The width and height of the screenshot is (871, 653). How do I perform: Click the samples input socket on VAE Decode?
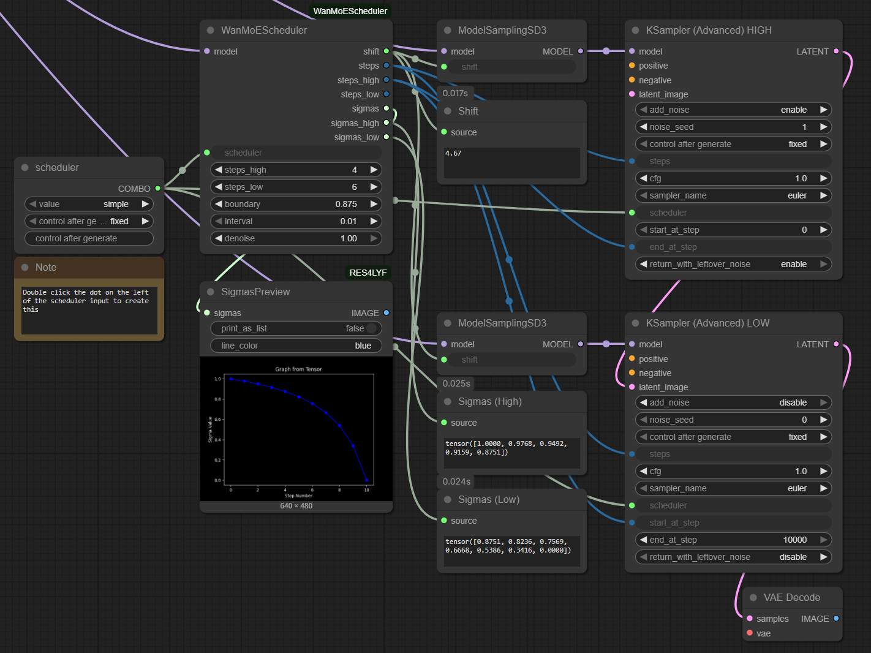coord(750,619)
